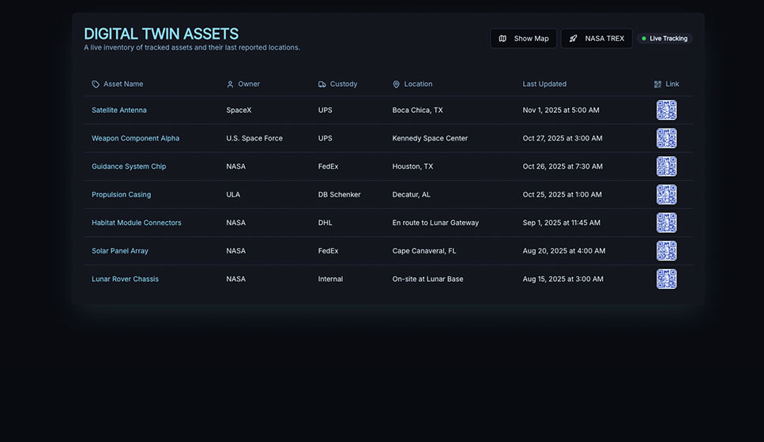Click the QR code for Satellite Antenna

click(x=666, y=110)
